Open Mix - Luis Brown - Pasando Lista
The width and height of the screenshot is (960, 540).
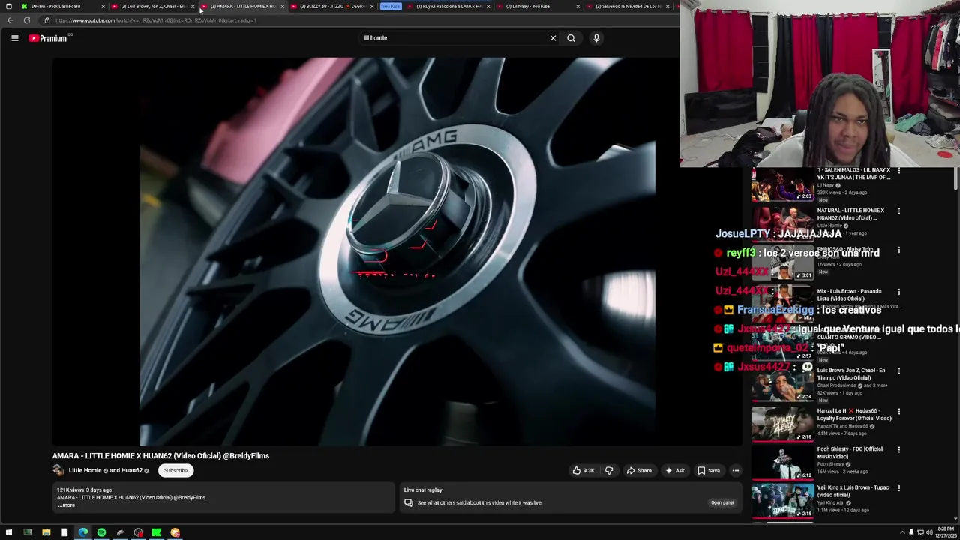(x=849, y=295)
